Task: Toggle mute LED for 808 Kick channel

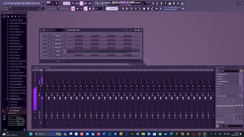Action: pyautogui.click(x=41, y=36)
